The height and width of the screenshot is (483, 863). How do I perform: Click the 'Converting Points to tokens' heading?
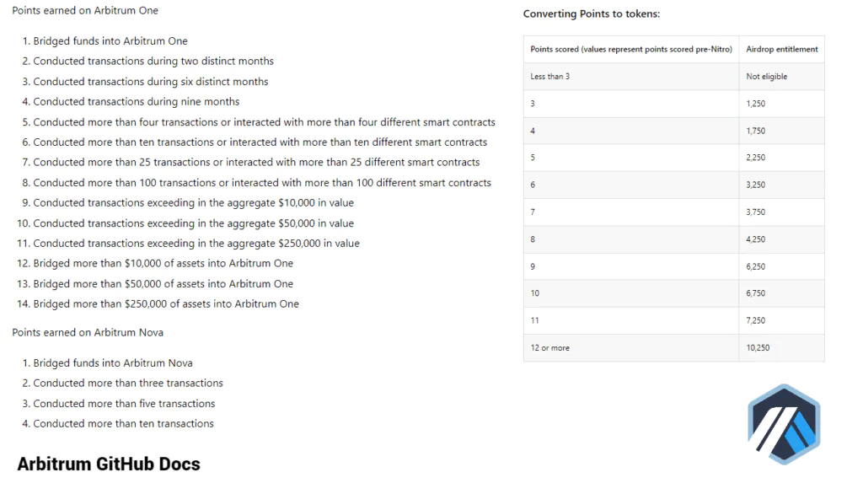point(591,14)
